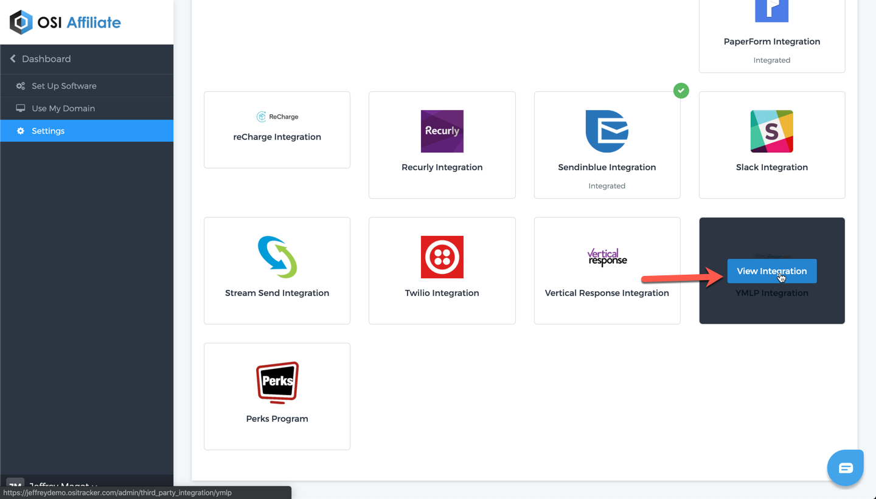Screen dimensions: 876x499
Task: Click the Perks Program title
Action: 277,419
